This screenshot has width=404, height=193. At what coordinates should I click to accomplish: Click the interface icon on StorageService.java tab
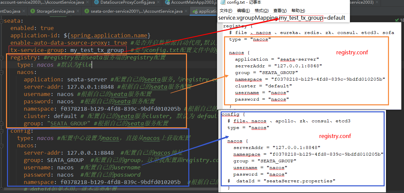[33, 11]
